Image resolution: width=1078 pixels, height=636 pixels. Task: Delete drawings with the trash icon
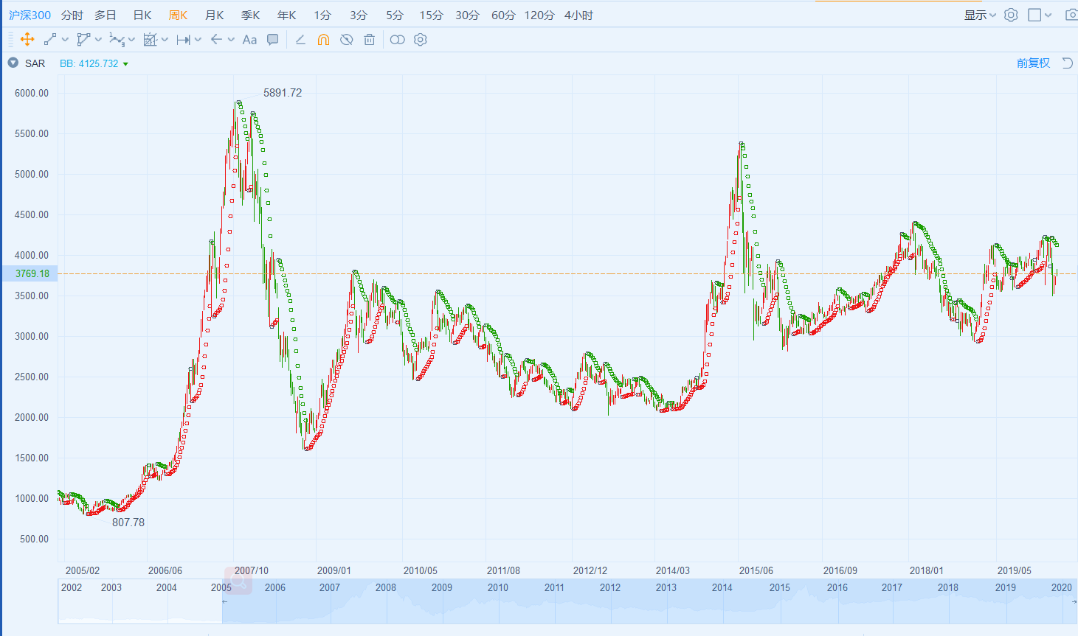[370, 40]
